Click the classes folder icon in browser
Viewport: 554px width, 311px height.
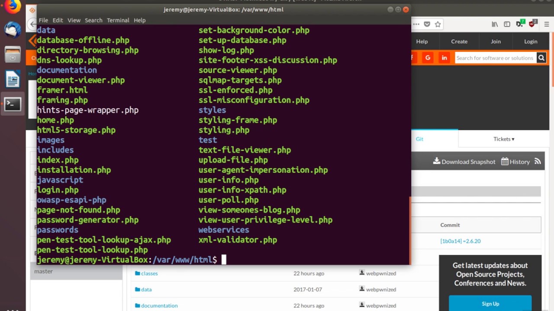(138, 273)
